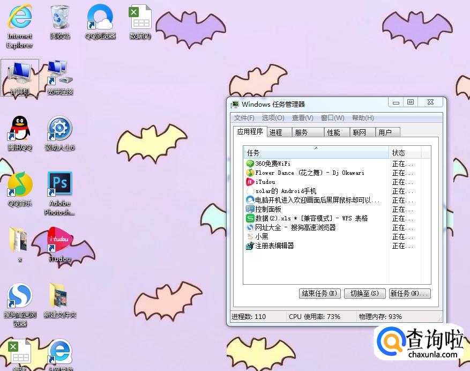This screenshot has width=470, height=371.
Task: Switch to the 服务 tab
Action: pyautogui.click(x=308, y=132)
